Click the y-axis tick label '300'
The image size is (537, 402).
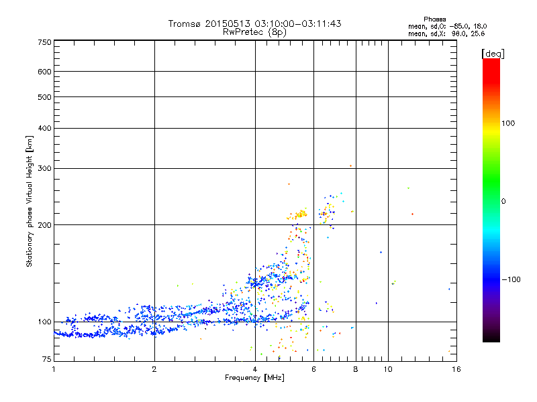[45, 169]
